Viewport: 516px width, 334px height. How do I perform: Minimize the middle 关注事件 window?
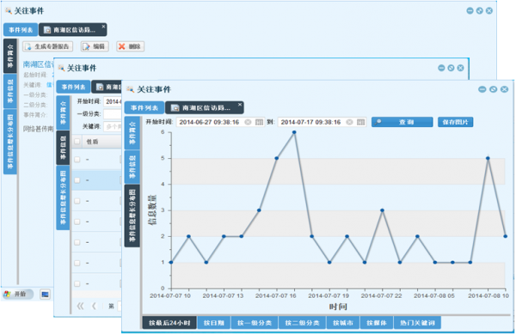pos(441,68)
